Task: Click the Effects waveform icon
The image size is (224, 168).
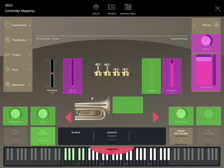Action: [x=216, y=25]
